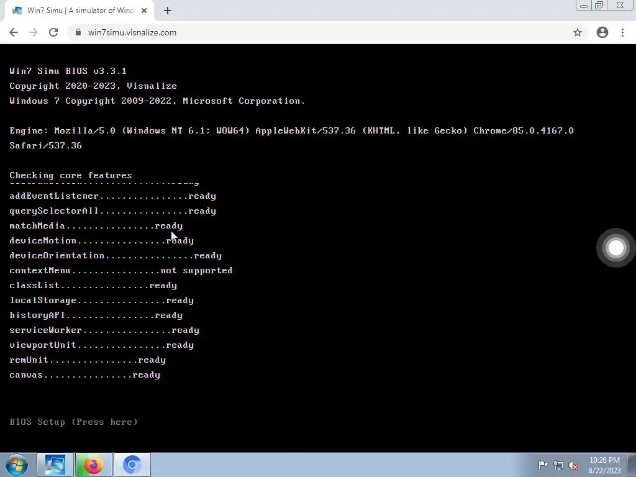Click the 'classList...ready' line
Image resolution: width=636 pixels, height=477 pixels.
[93, 285]
